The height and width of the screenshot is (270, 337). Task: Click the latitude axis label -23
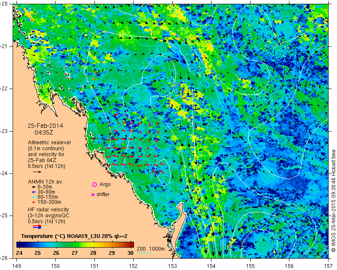[4, 131]
